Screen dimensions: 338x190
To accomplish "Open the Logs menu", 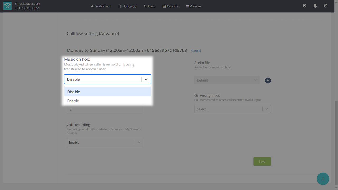I will click(x=149, y=6).
